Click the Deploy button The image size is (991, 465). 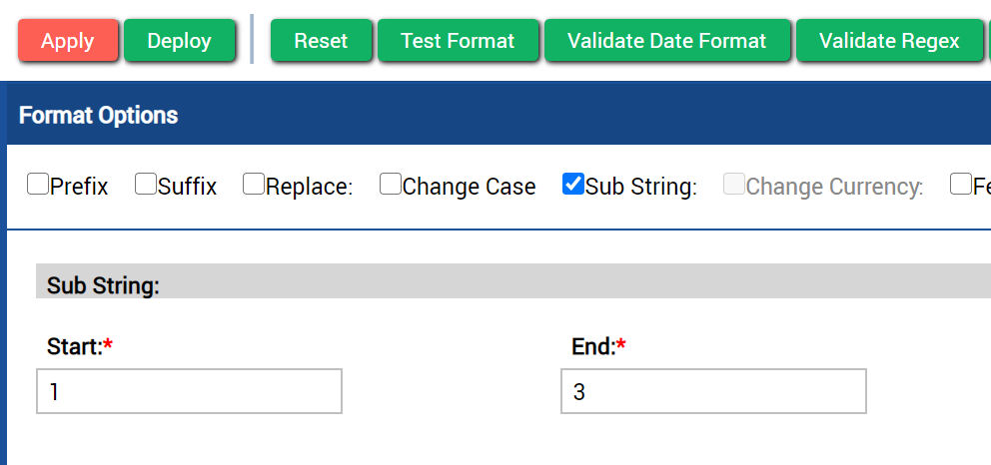coord(179,40)
